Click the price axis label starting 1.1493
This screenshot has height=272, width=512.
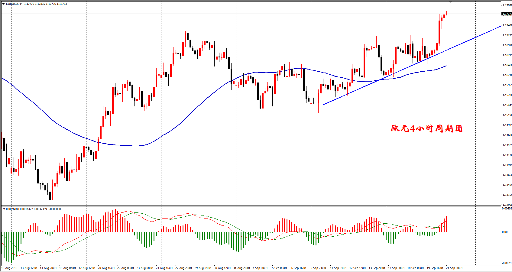[x=507, y=125]
